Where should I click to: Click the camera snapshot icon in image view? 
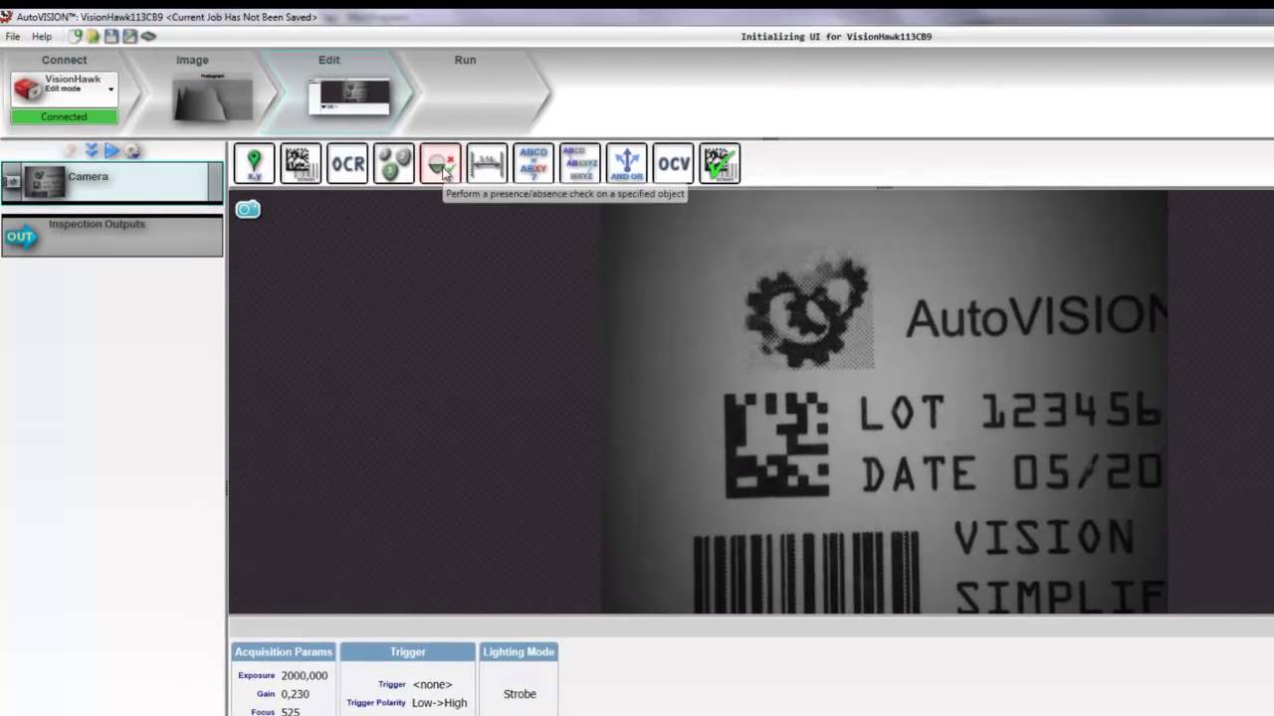248,209
